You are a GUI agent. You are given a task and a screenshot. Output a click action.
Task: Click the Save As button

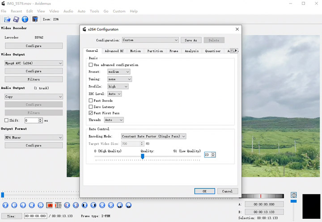click(191, 40)
